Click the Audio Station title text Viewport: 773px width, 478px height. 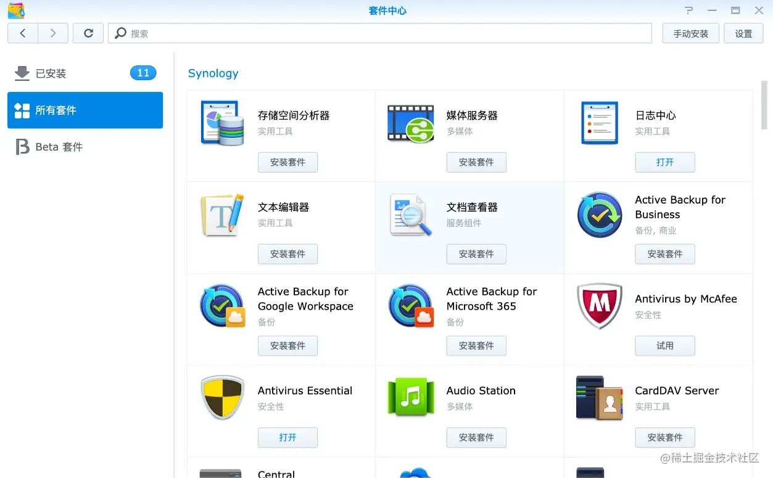[x=481, y=390]
